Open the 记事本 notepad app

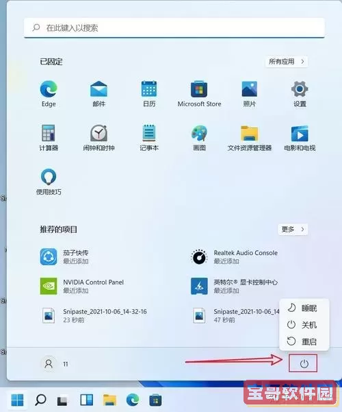pyautogui.click(x=149, y=138)
